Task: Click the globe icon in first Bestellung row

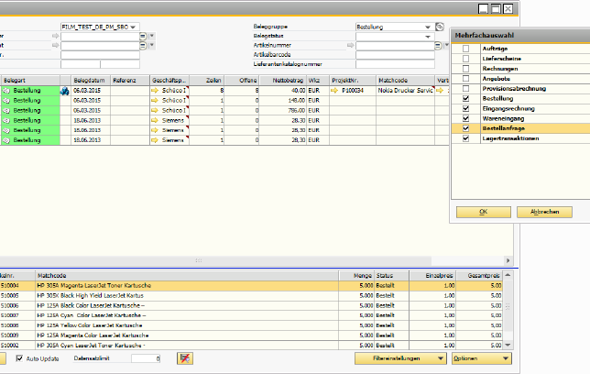Action: (65, 92)
